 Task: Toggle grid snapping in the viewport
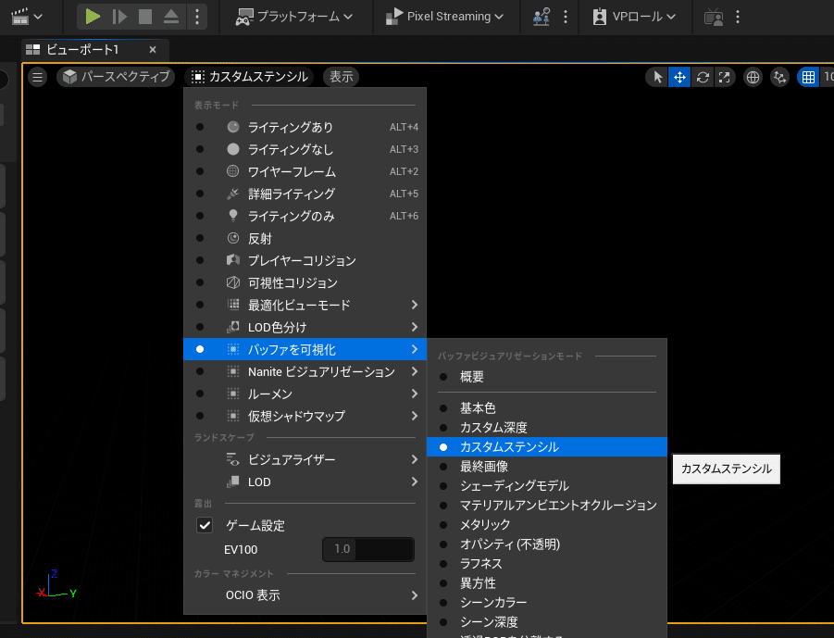click(x=808, y=77)
